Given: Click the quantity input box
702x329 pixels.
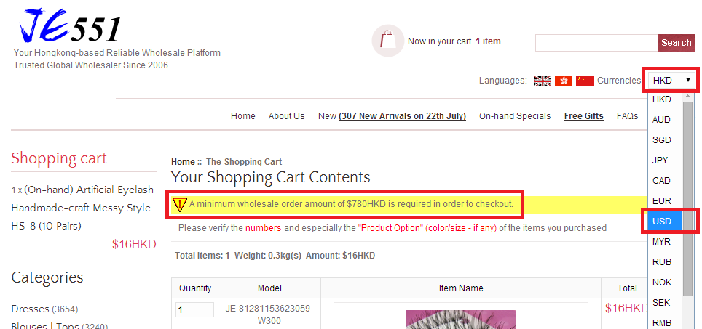Looking at the screenshot, I should pyautogui.click(x=194, y=310).
